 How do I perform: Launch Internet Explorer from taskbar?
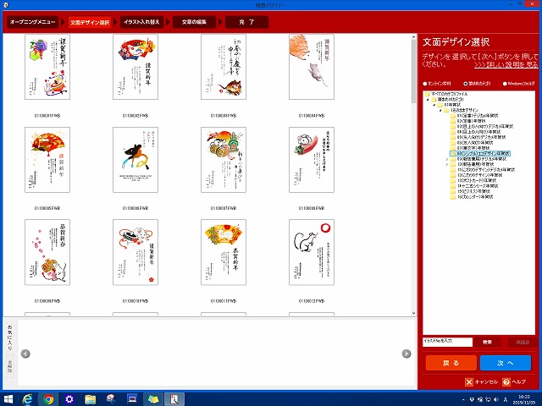tap(27, 399)
